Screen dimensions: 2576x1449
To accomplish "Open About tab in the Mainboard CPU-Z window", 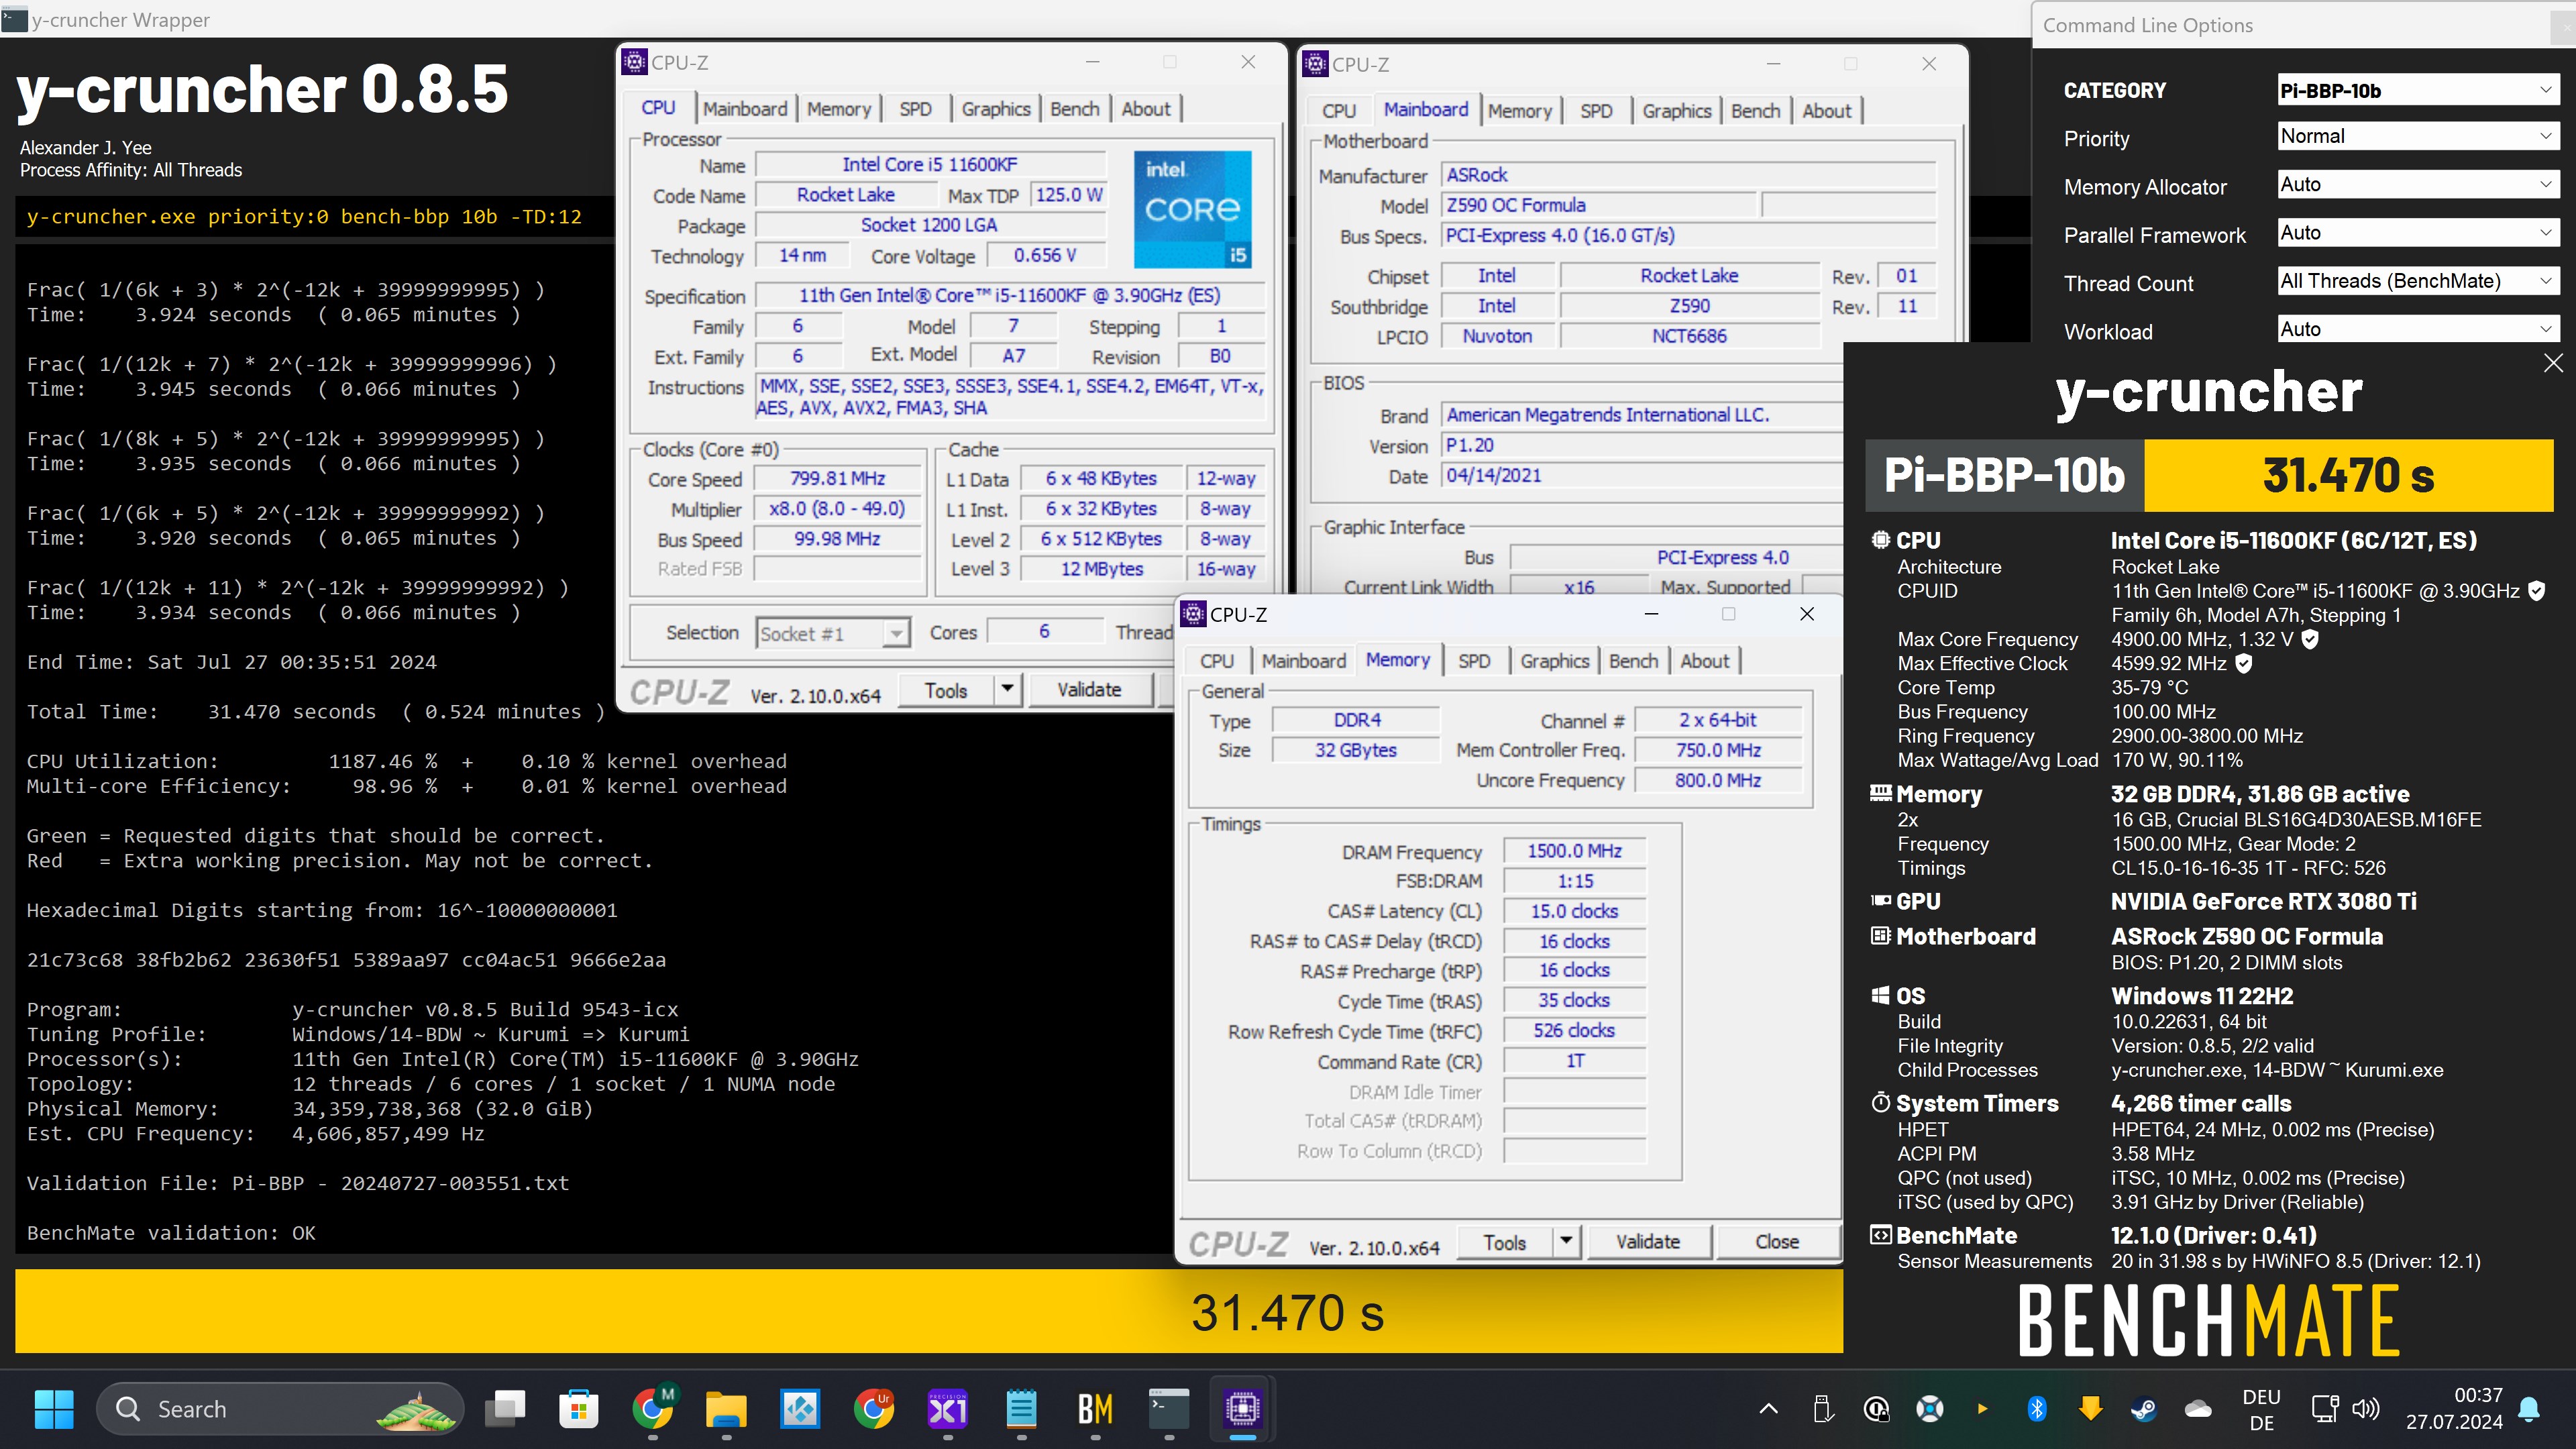I will tap(1826, 111).
